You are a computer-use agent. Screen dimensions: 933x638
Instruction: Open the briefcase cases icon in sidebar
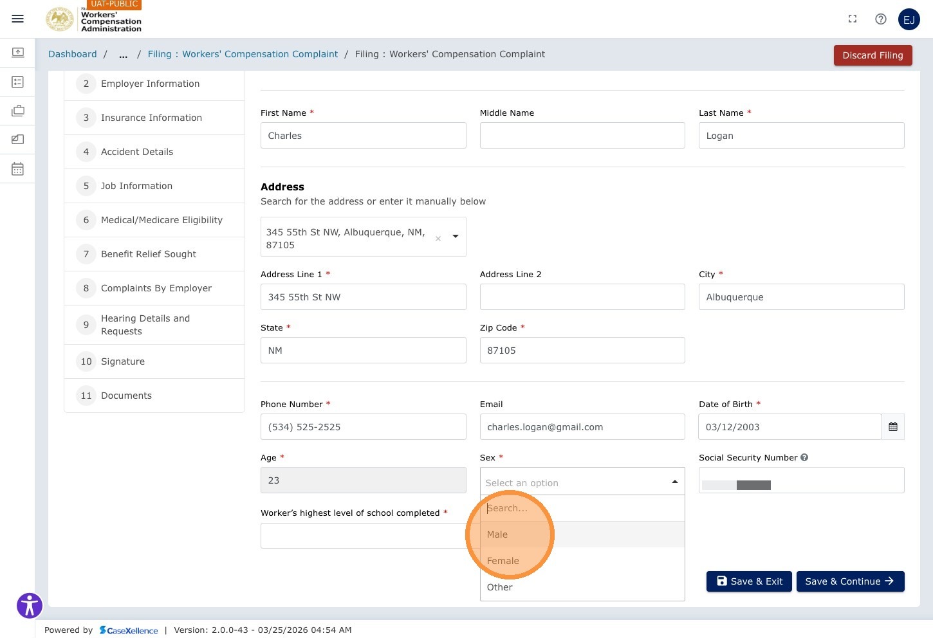(x=18, y=111)
